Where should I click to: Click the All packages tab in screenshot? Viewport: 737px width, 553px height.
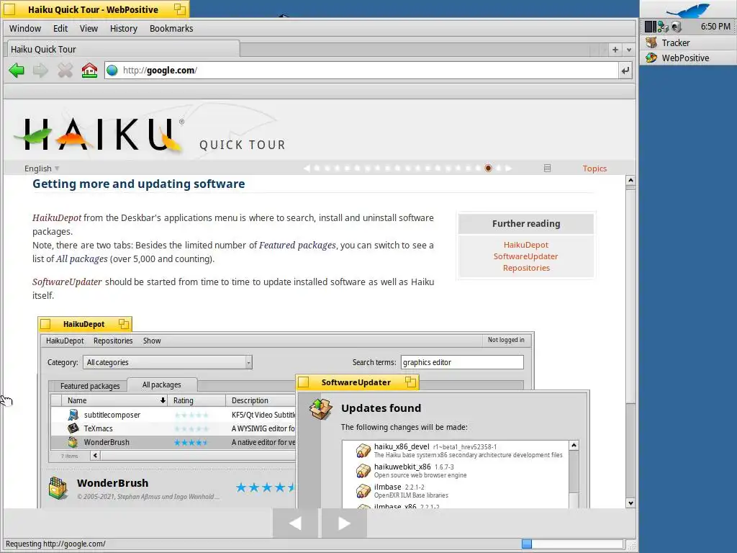point(162,385)
